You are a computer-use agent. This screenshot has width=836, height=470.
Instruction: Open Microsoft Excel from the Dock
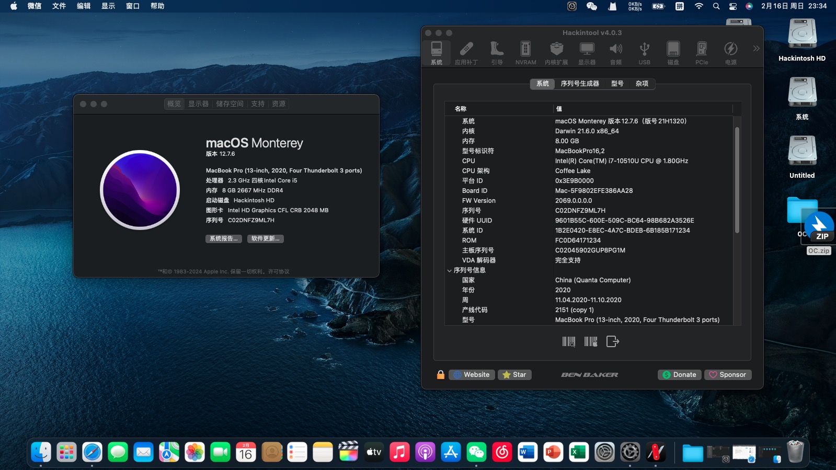click(579, 452)
